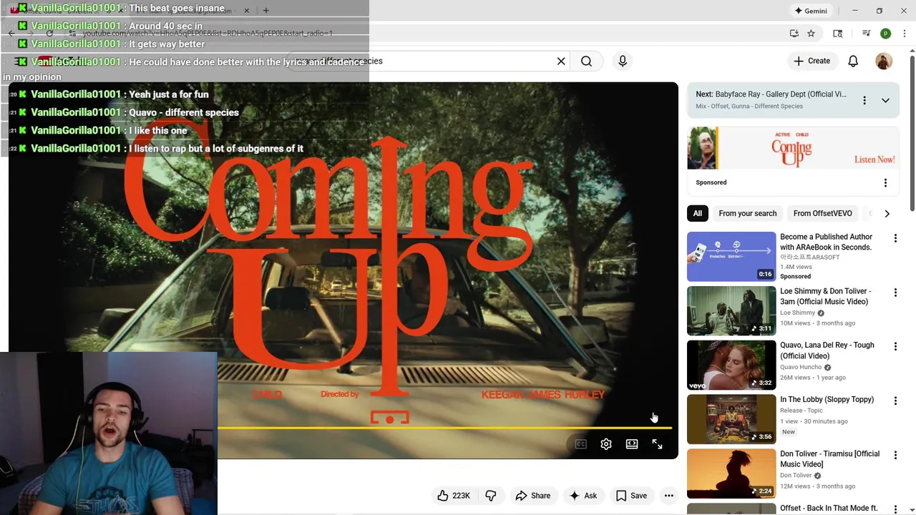The image size is (916, 515).
Task: Expand the Mix playlist panel chevron
Action: click(885, 100)
